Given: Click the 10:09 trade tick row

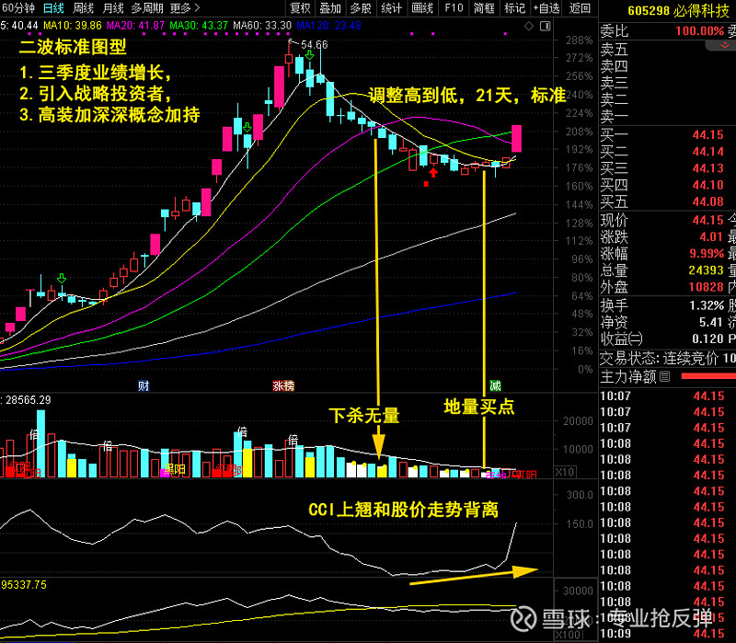Looking at the screenshot, I should (x=668, y=634).
